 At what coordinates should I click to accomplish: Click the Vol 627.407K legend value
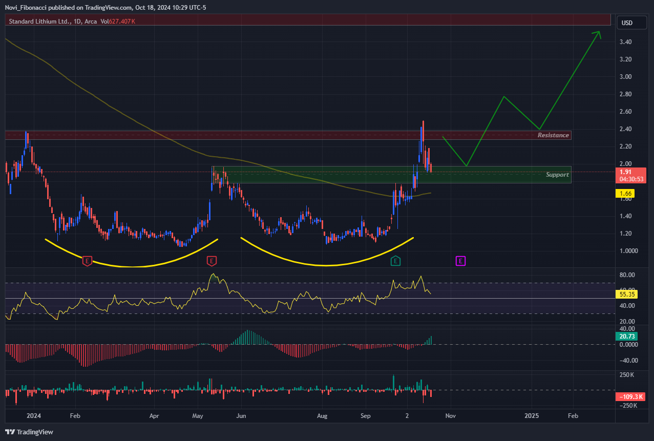[x=118, y=21]
